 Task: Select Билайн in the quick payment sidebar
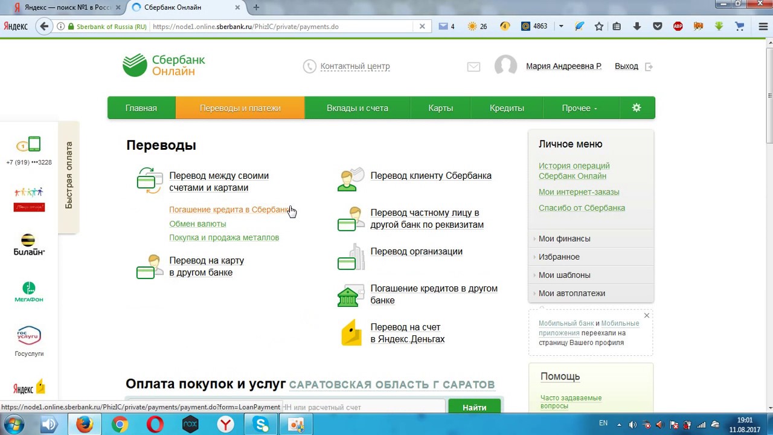(x=28, y=245)
